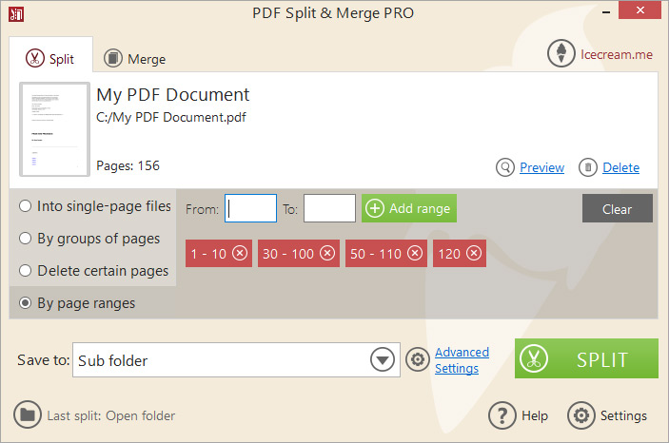
Task: Close the PDF Split & Merge PRO window
Action: pyautogui.click(x=640, y=10)
